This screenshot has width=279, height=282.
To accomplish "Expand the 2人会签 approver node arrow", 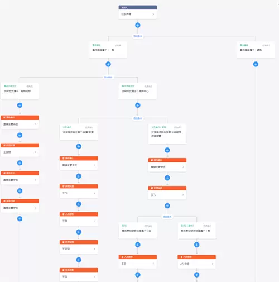I will tap(213, 264).
